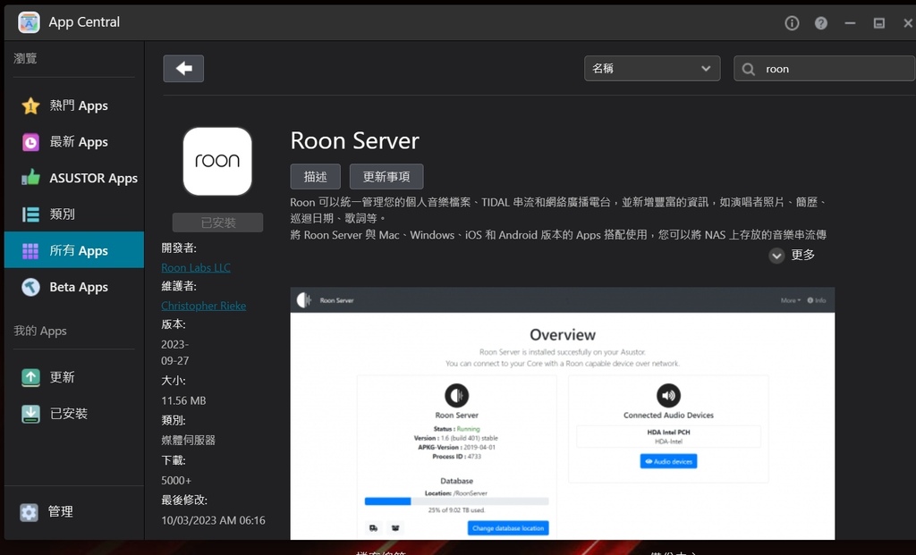Open the Roon Server overview screenshot
The image size is (916, 555).
click(563, 413)
